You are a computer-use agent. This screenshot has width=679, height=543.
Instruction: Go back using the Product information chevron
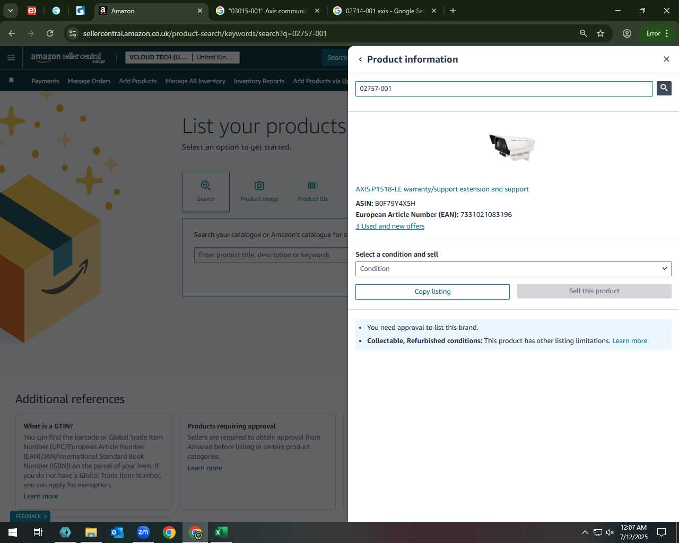tap(360, 59)
